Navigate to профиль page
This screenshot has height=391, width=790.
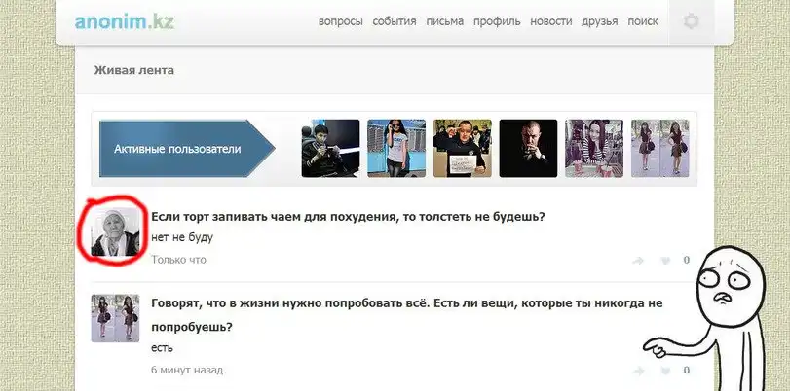pyautogui.click(x=497, y=21)
